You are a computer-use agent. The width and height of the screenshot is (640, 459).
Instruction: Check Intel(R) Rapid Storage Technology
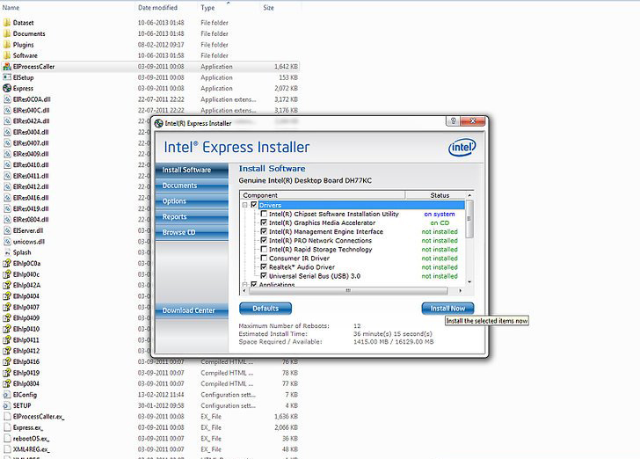pyautogui.click(x=264, y=249)
